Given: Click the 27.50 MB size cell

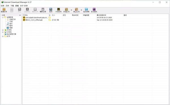Looking at the screenshot, I should [x=56, y=20].
